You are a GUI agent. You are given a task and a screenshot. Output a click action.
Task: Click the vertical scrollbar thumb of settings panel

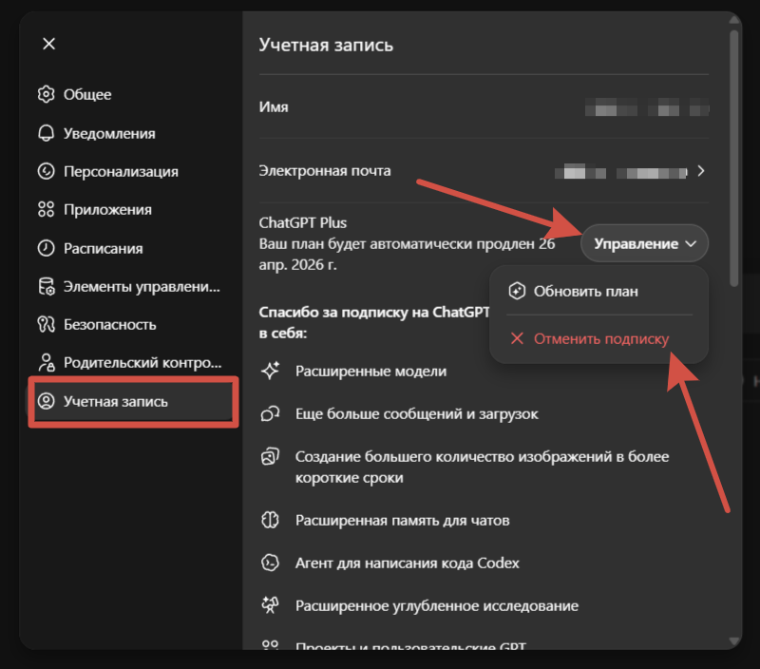point(733,158)
